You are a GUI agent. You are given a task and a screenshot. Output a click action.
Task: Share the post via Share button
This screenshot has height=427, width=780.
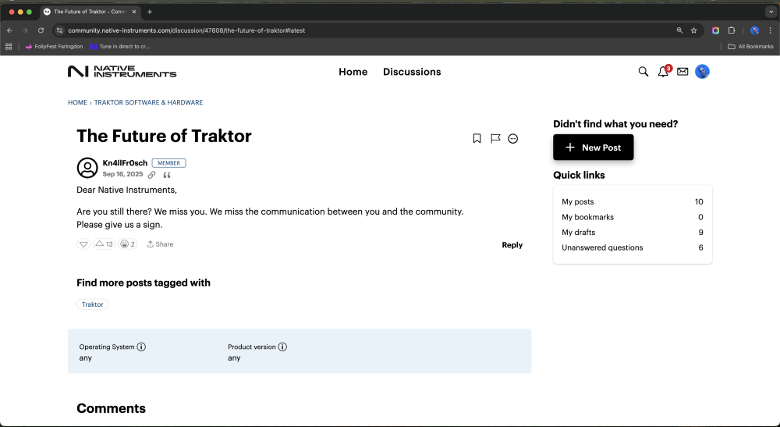[x=160, y=244]
